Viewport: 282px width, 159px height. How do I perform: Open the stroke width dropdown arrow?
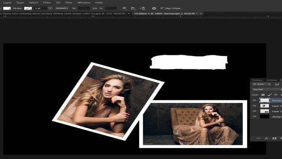click(x=50, y=8)
